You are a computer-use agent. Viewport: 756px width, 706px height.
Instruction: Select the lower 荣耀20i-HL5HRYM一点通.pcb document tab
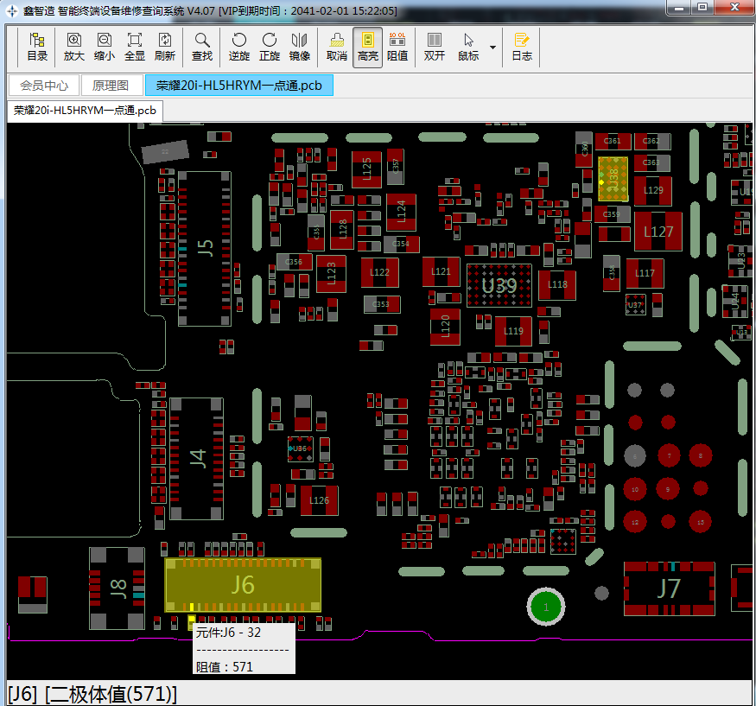[x=85, y=111]
